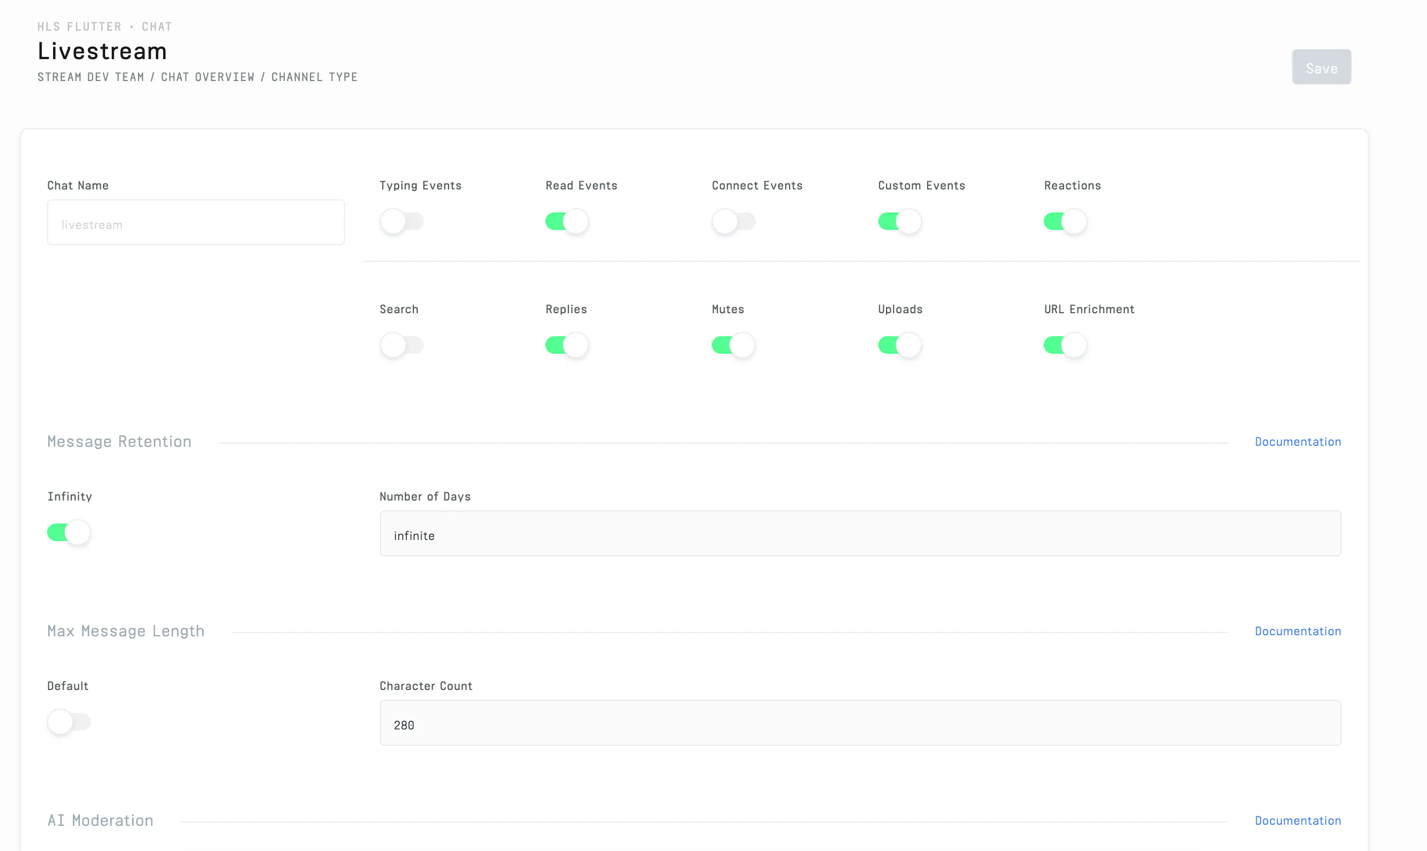Enable the Search toggle

pos(401,345)
